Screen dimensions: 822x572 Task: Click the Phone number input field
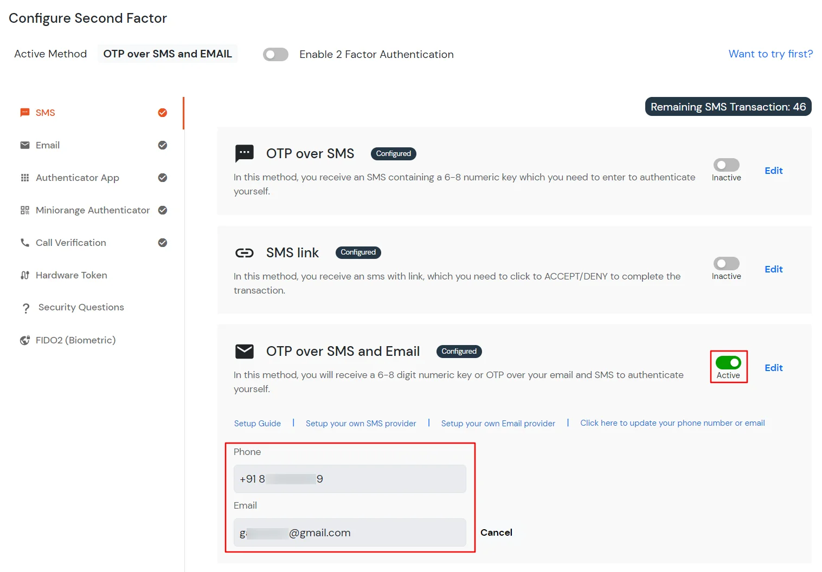point(350,479)
